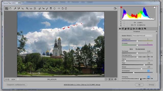Copy current settings to before icon
Screen dimensions: 163x91
point(112,79)
